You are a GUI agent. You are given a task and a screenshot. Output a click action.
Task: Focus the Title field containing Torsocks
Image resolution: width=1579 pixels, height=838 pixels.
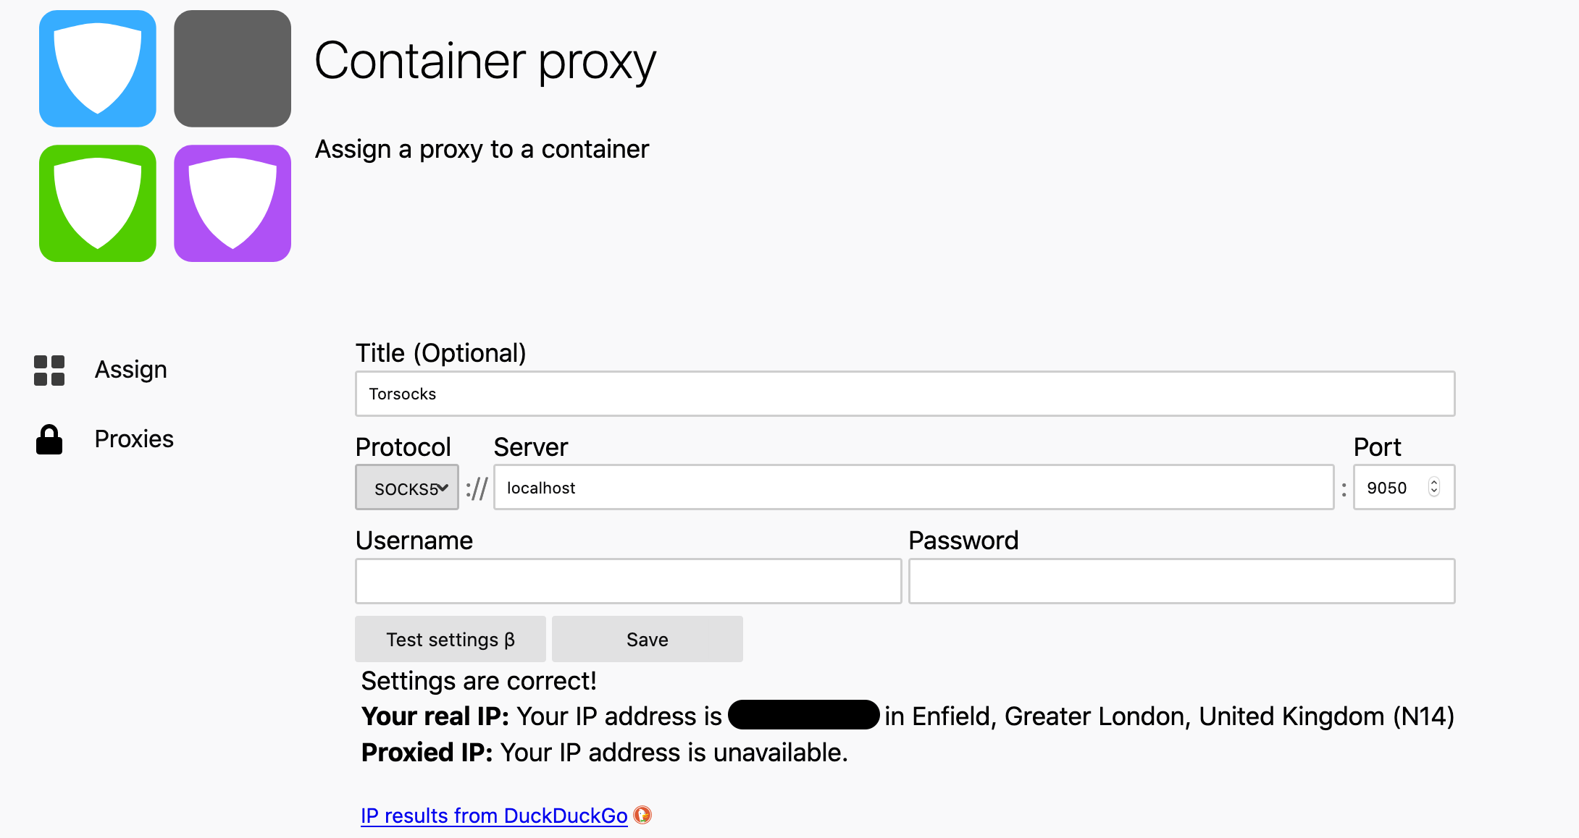tap(905, 394)
